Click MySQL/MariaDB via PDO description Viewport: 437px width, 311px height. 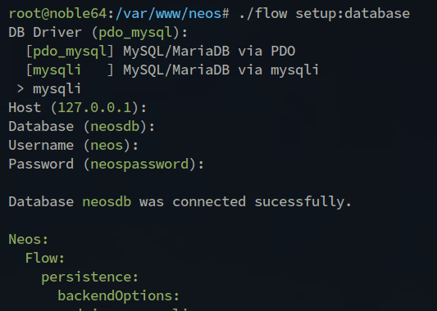[x=209, y=52]
